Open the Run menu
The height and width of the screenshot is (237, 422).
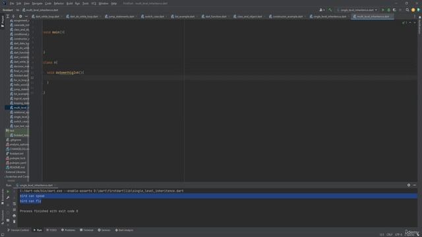78,3
